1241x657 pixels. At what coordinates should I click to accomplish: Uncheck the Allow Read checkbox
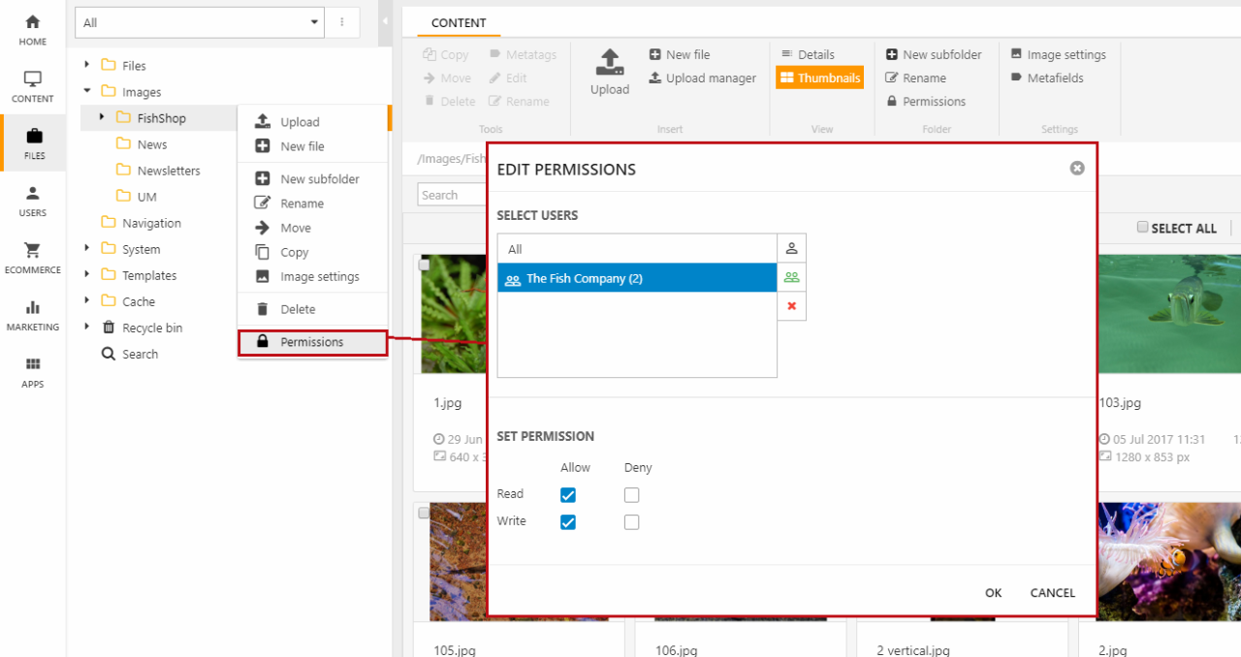coord(568,495)
